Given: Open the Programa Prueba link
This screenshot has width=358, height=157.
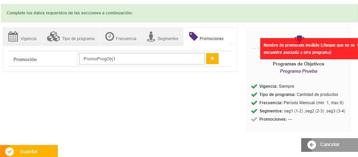Looking at the screenshot, I should click(x=298, y=71).
